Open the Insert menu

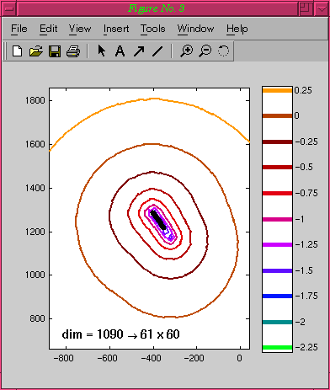116,29
